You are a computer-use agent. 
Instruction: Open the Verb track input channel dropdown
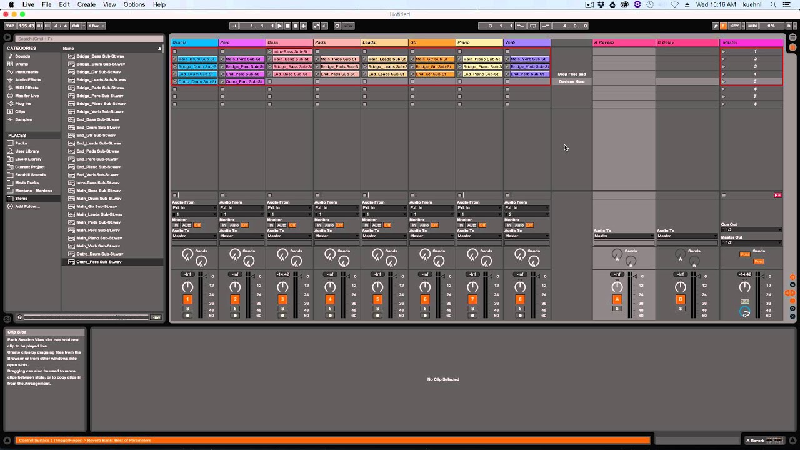coord(527,214)
